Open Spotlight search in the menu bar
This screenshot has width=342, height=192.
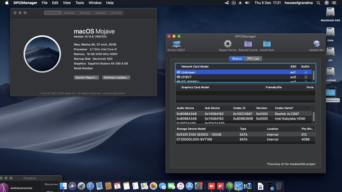point(318,3)
